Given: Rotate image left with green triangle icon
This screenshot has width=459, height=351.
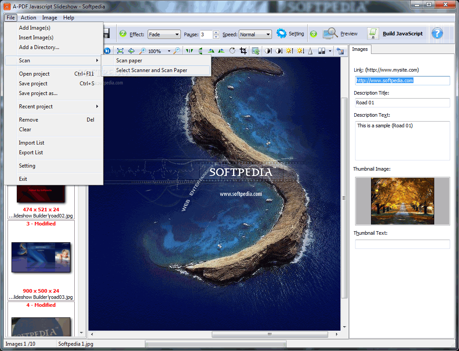Looking at the screenshot, I should click(211, 51).
